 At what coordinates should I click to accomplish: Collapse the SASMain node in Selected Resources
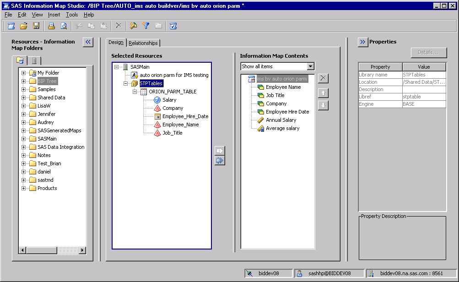pyautogui.click(x=116, y=67)
